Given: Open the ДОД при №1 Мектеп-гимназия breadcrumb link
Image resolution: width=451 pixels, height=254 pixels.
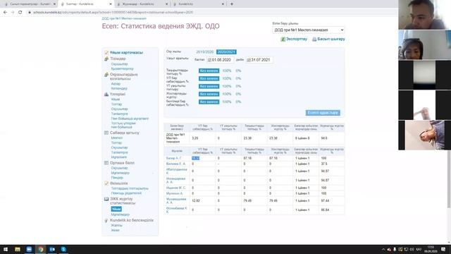Looking at the screenshot, I should [x=124, y=18].
